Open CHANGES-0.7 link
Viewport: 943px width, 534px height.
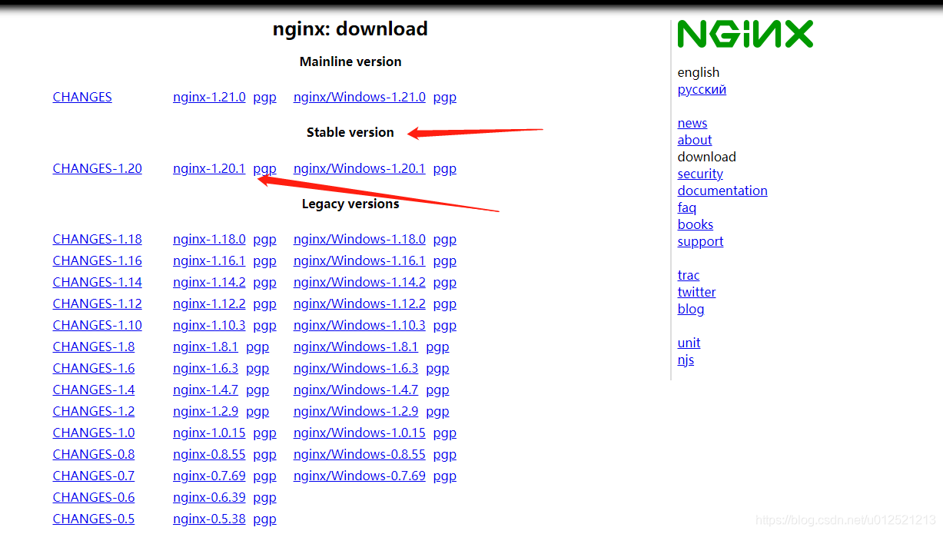click(x=94, y=476)
